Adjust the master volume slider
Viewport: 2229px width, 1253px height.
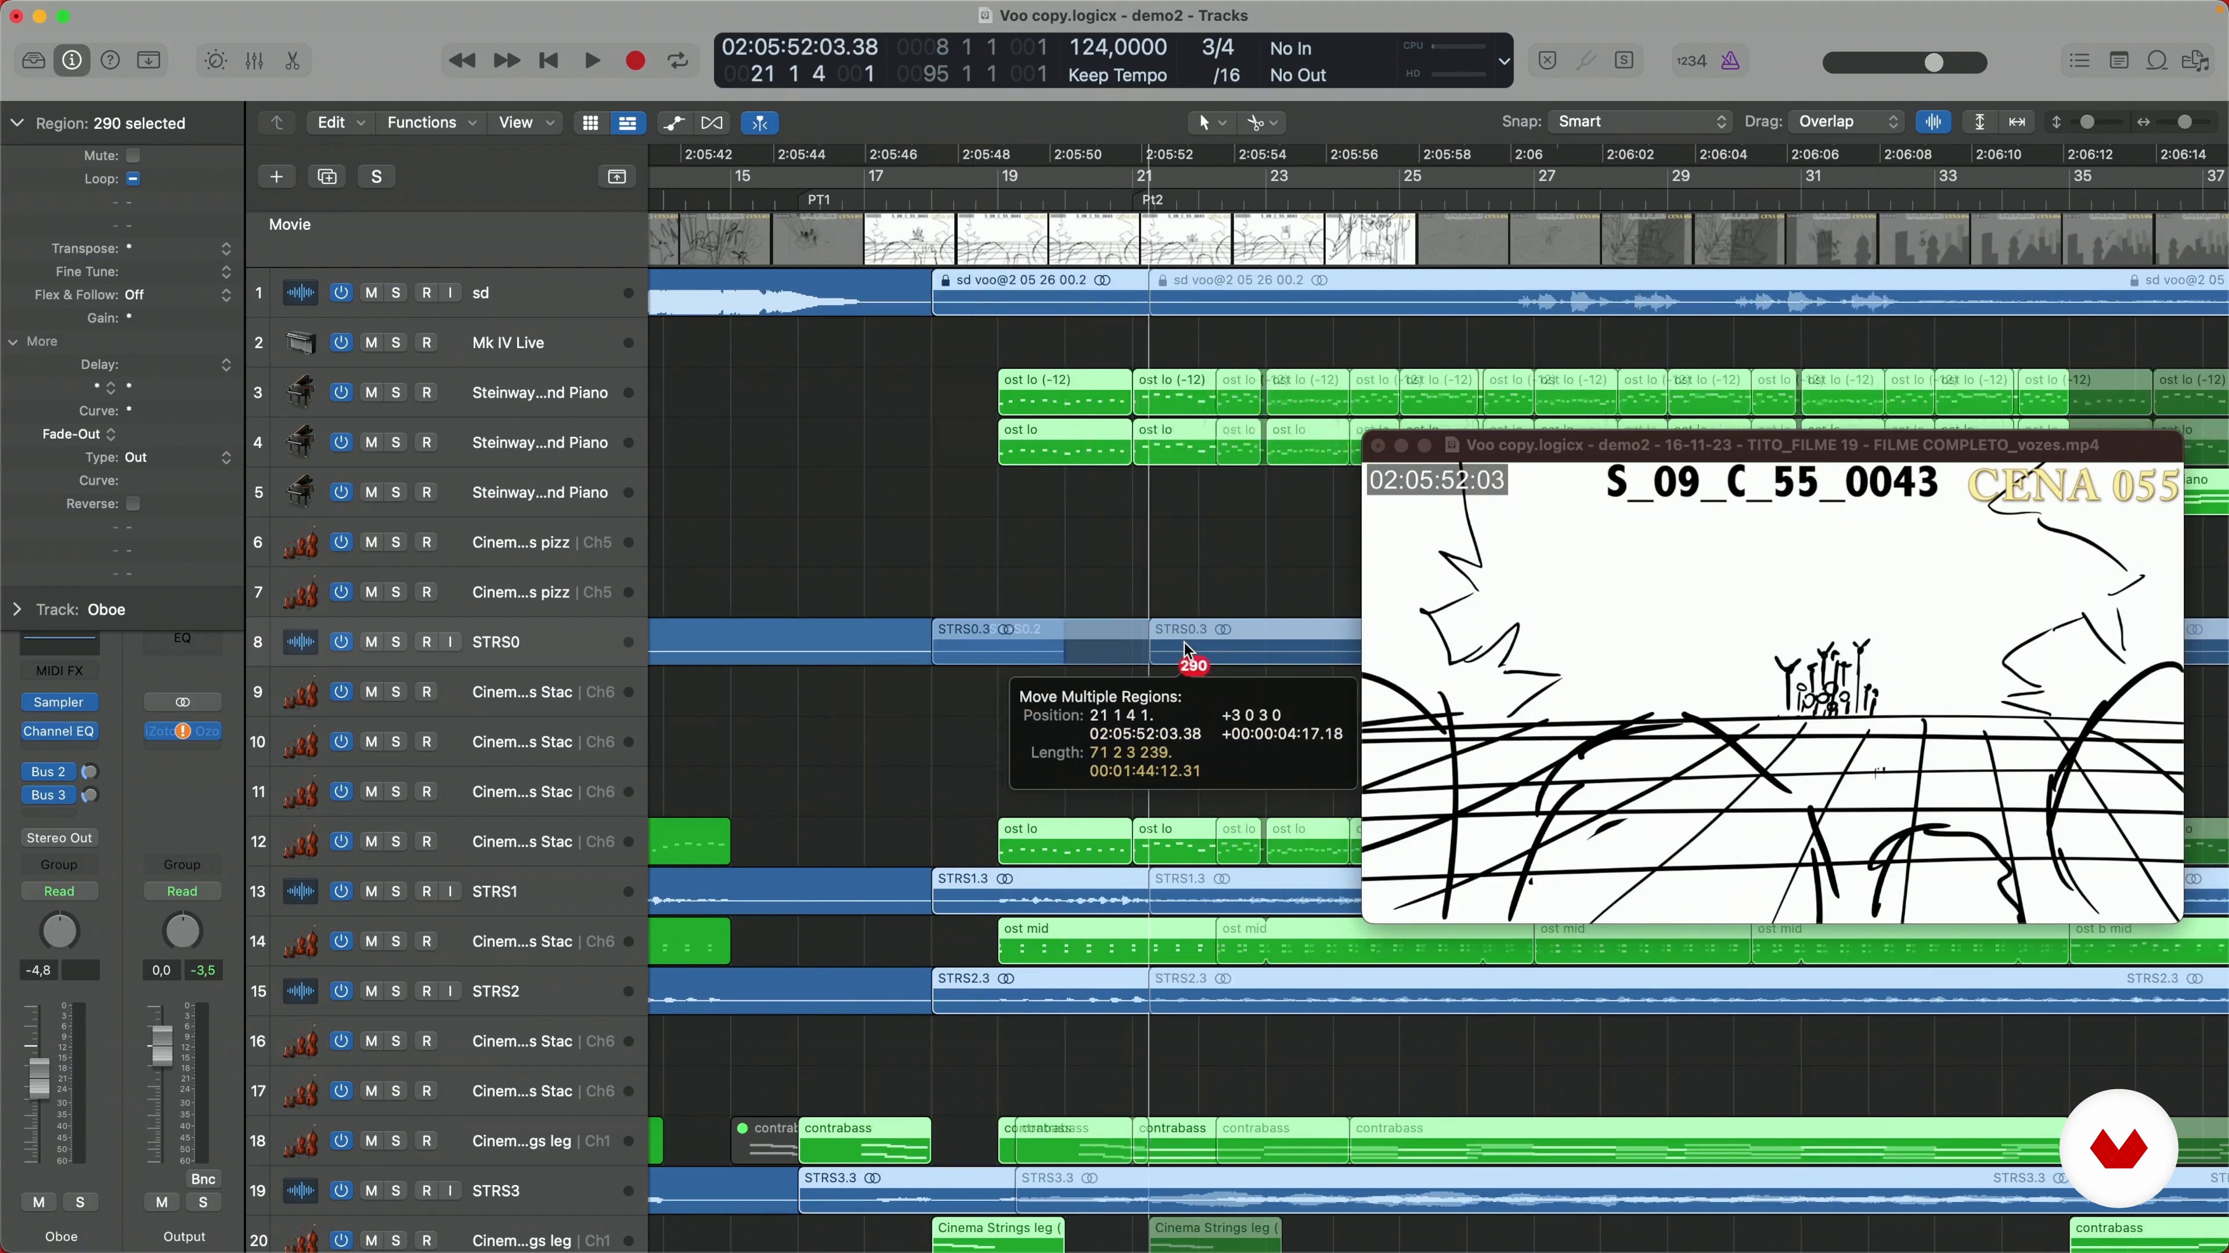coord(1905,62)
